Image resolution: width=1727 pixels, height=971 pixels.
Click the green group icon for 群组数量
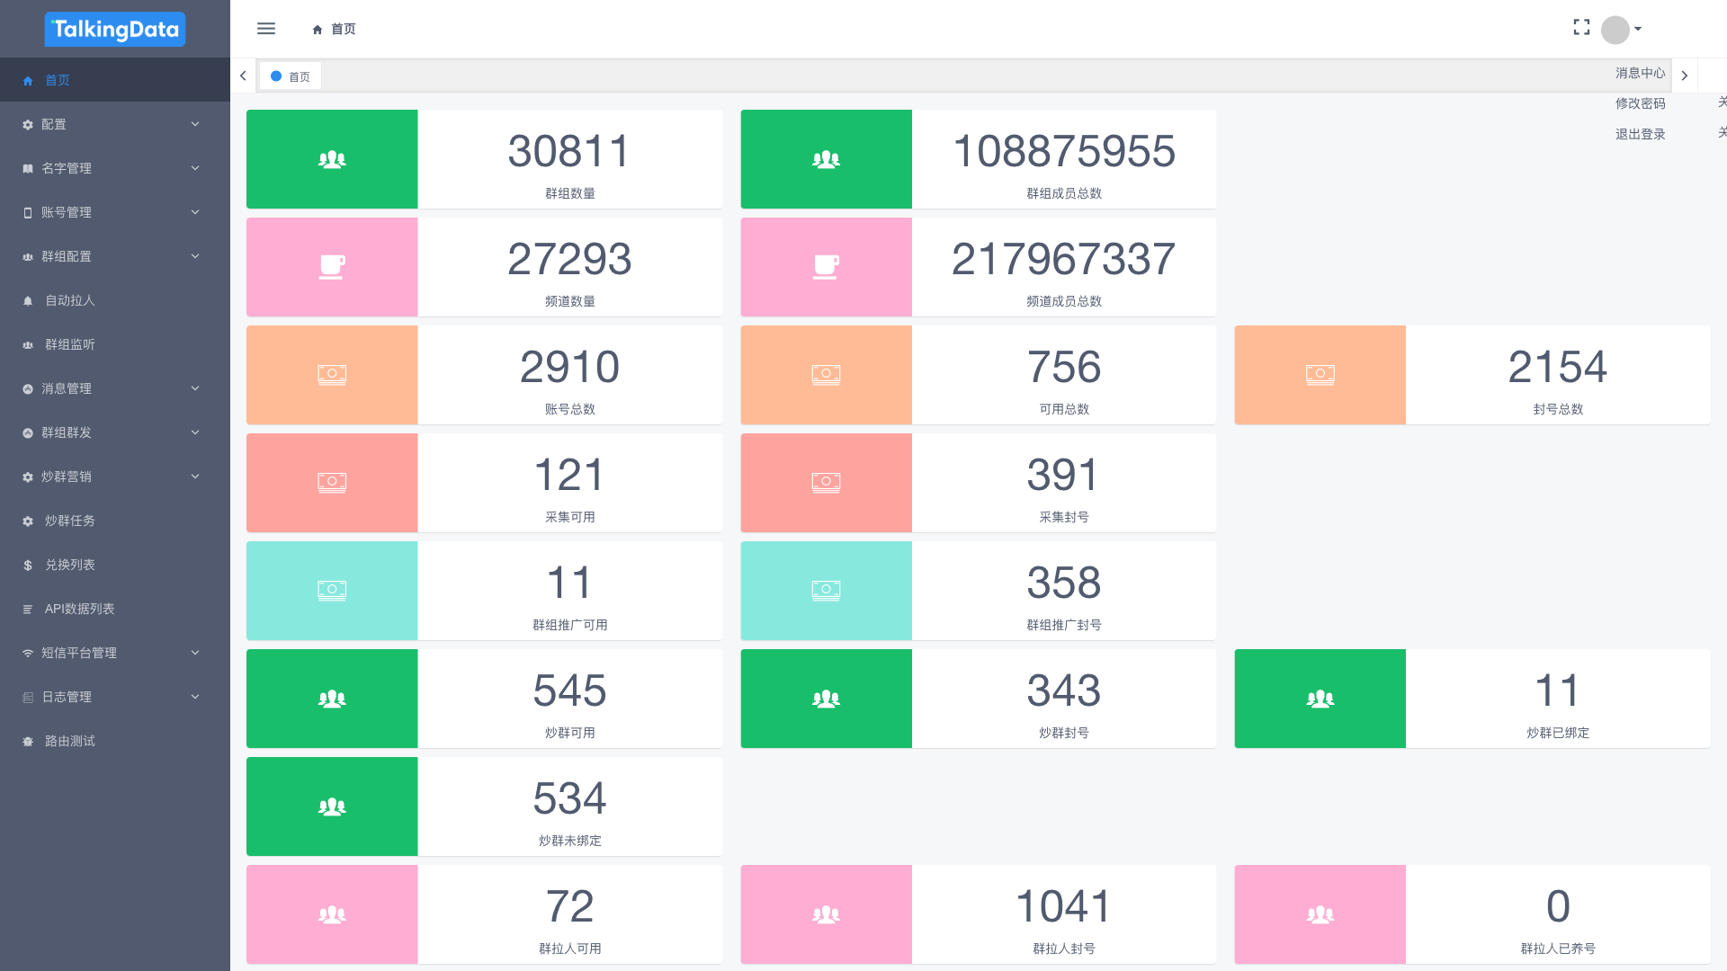pyautogui.click(x=332, y=159)
